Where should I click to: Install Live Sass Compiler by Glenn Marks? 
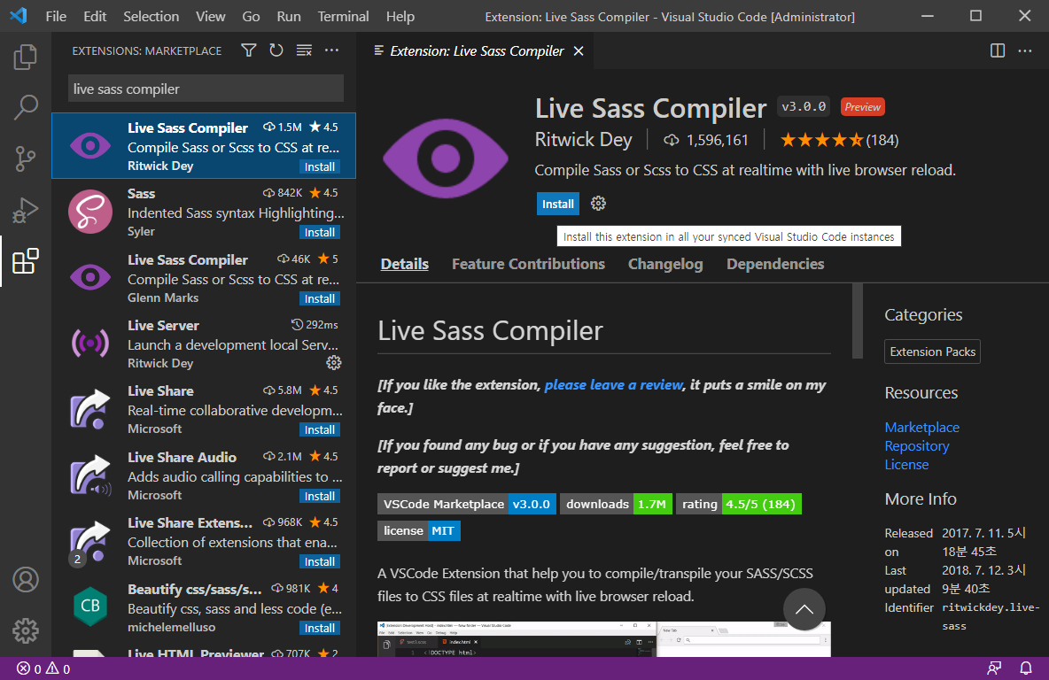(320, 298)
